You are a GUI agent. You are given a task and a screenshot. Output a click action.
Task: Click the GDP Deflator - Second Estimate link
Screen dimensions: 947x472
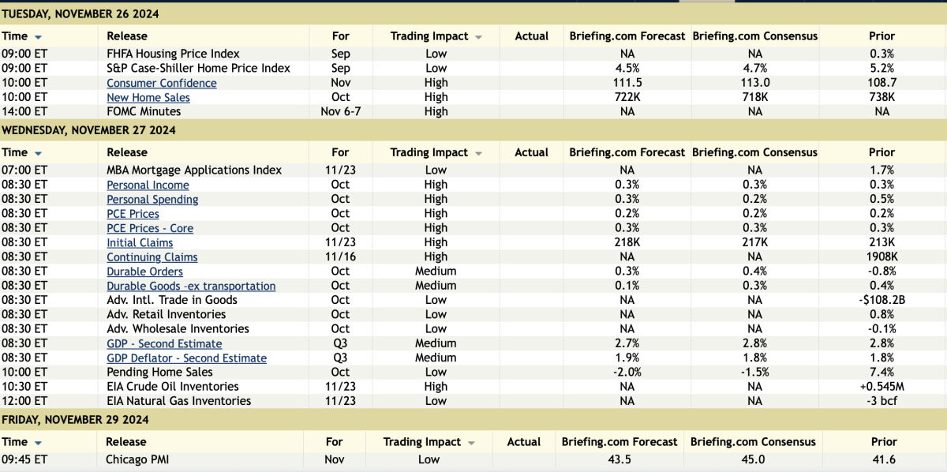[186, 358]
